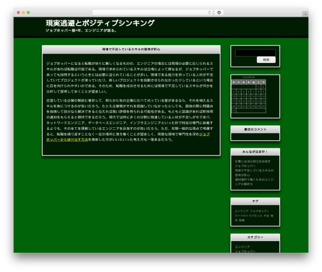Viewport: 322px width, 272px height.
Task: Click the red close window button
Action: coord(19,12)
